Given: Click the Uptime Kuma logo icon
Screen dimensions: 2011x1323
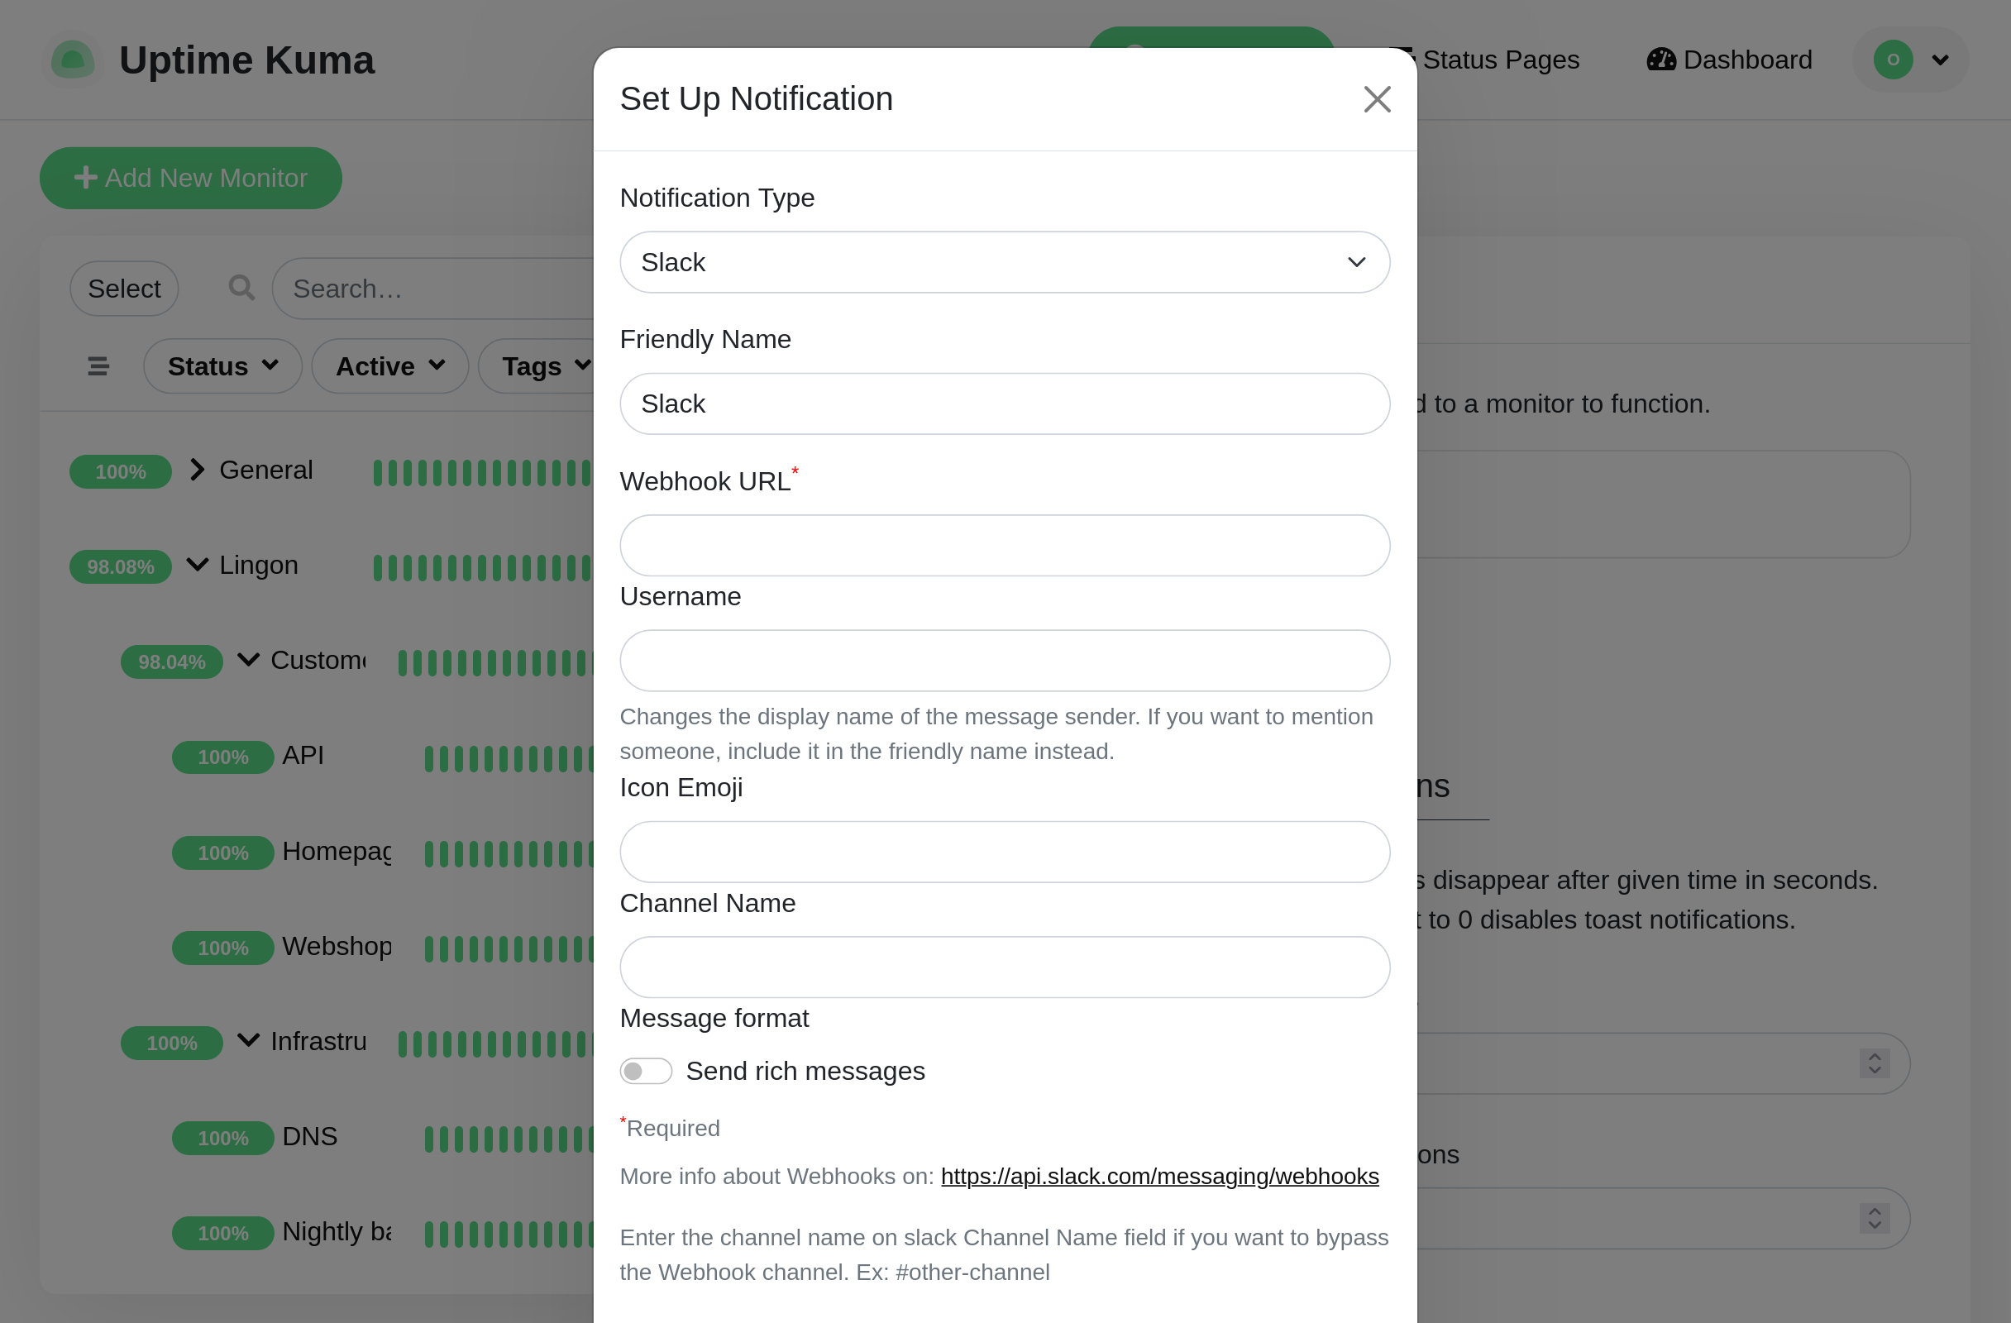Looking at the screenshot, I should coord(73,60).
